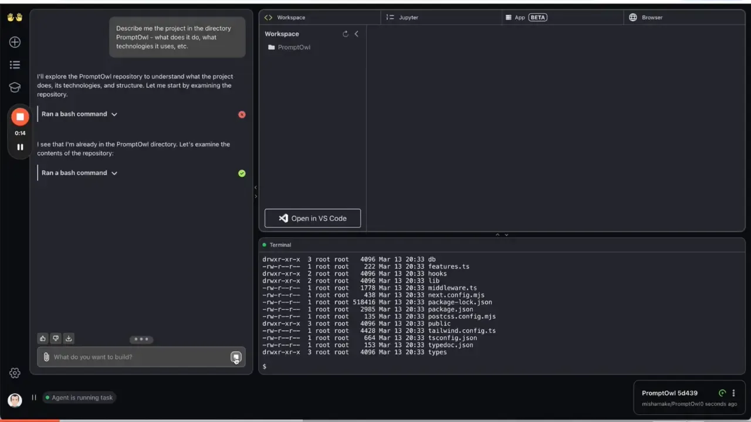
Task: Give the response a thumbs up
Action: 42,338
